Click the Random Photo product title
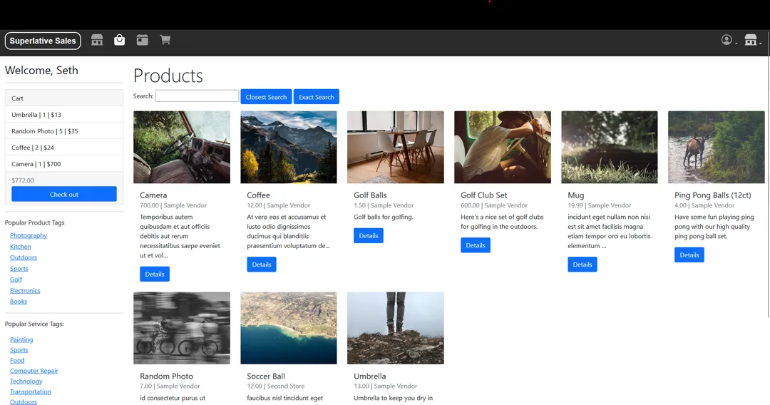 [x=166, y=376]
